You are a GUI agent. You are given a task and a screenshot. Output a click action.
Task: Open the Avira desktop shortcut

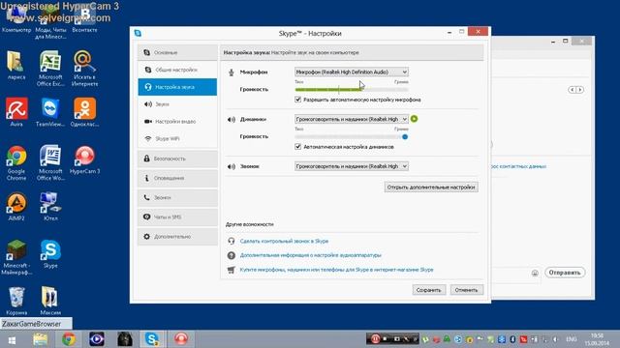[x=16, y=112]
